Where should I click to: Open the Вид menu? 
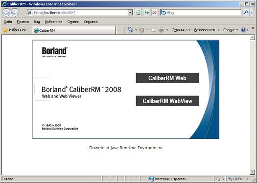(x=37, y=22)
